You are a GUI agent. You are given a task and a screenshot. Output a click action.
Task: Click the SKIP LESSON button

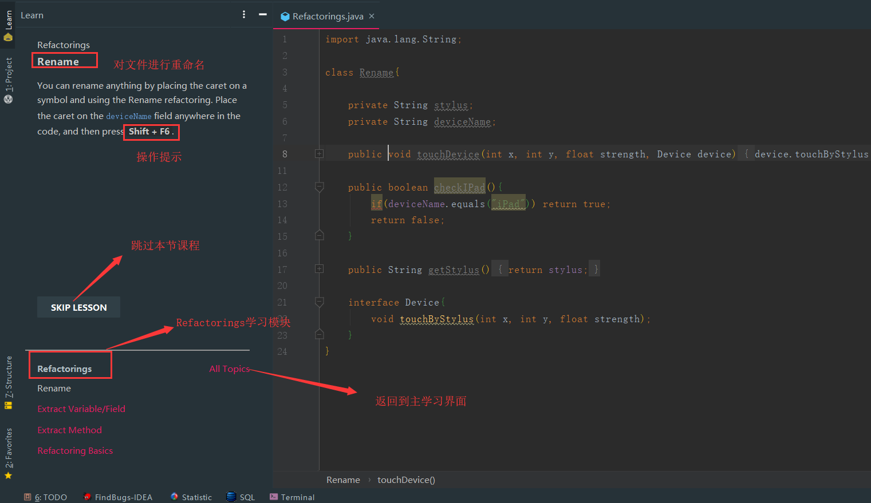click(x=78, y=307)
